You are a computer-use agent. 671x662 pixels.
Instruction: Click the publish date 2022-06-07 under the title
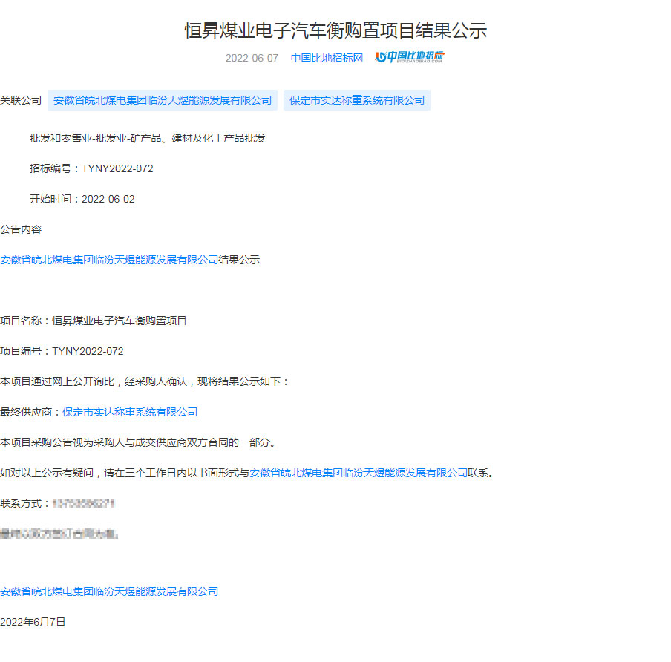(x=252, y=58)
